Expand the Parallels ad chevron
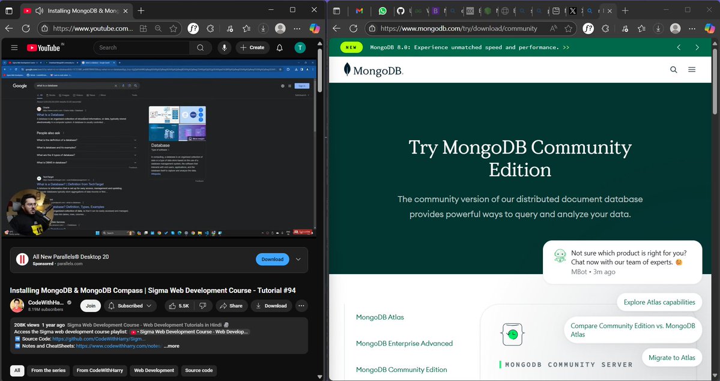This screenshot has width=720, height=381. point(298,259)
